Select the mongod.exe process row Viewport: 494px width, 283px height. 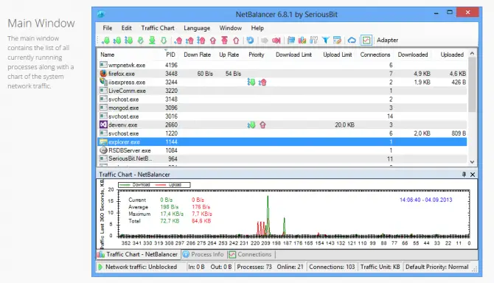tap(282, 108)
